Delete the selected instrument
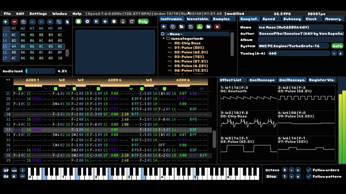The width and height of the screenshot is (346, 194). click(x=217, y=27)
